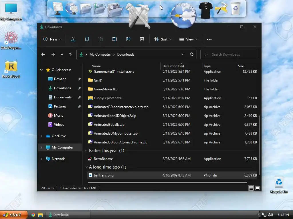
Task: Go back with the left arrow
Action: (43, 54)
